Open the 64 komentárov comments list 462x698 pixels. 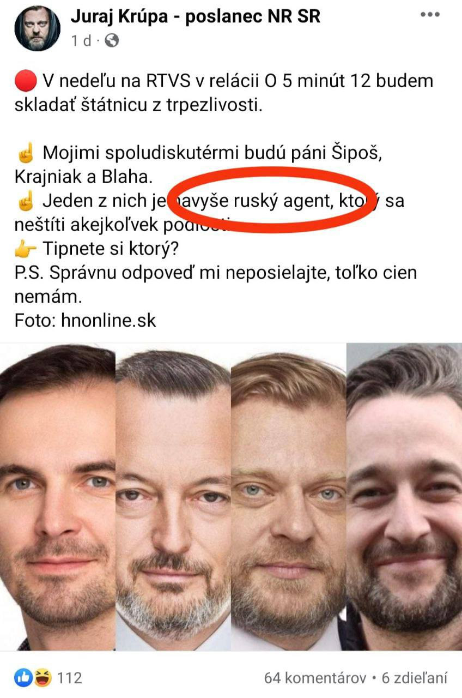pyautogui.click(x=315, y=678)
